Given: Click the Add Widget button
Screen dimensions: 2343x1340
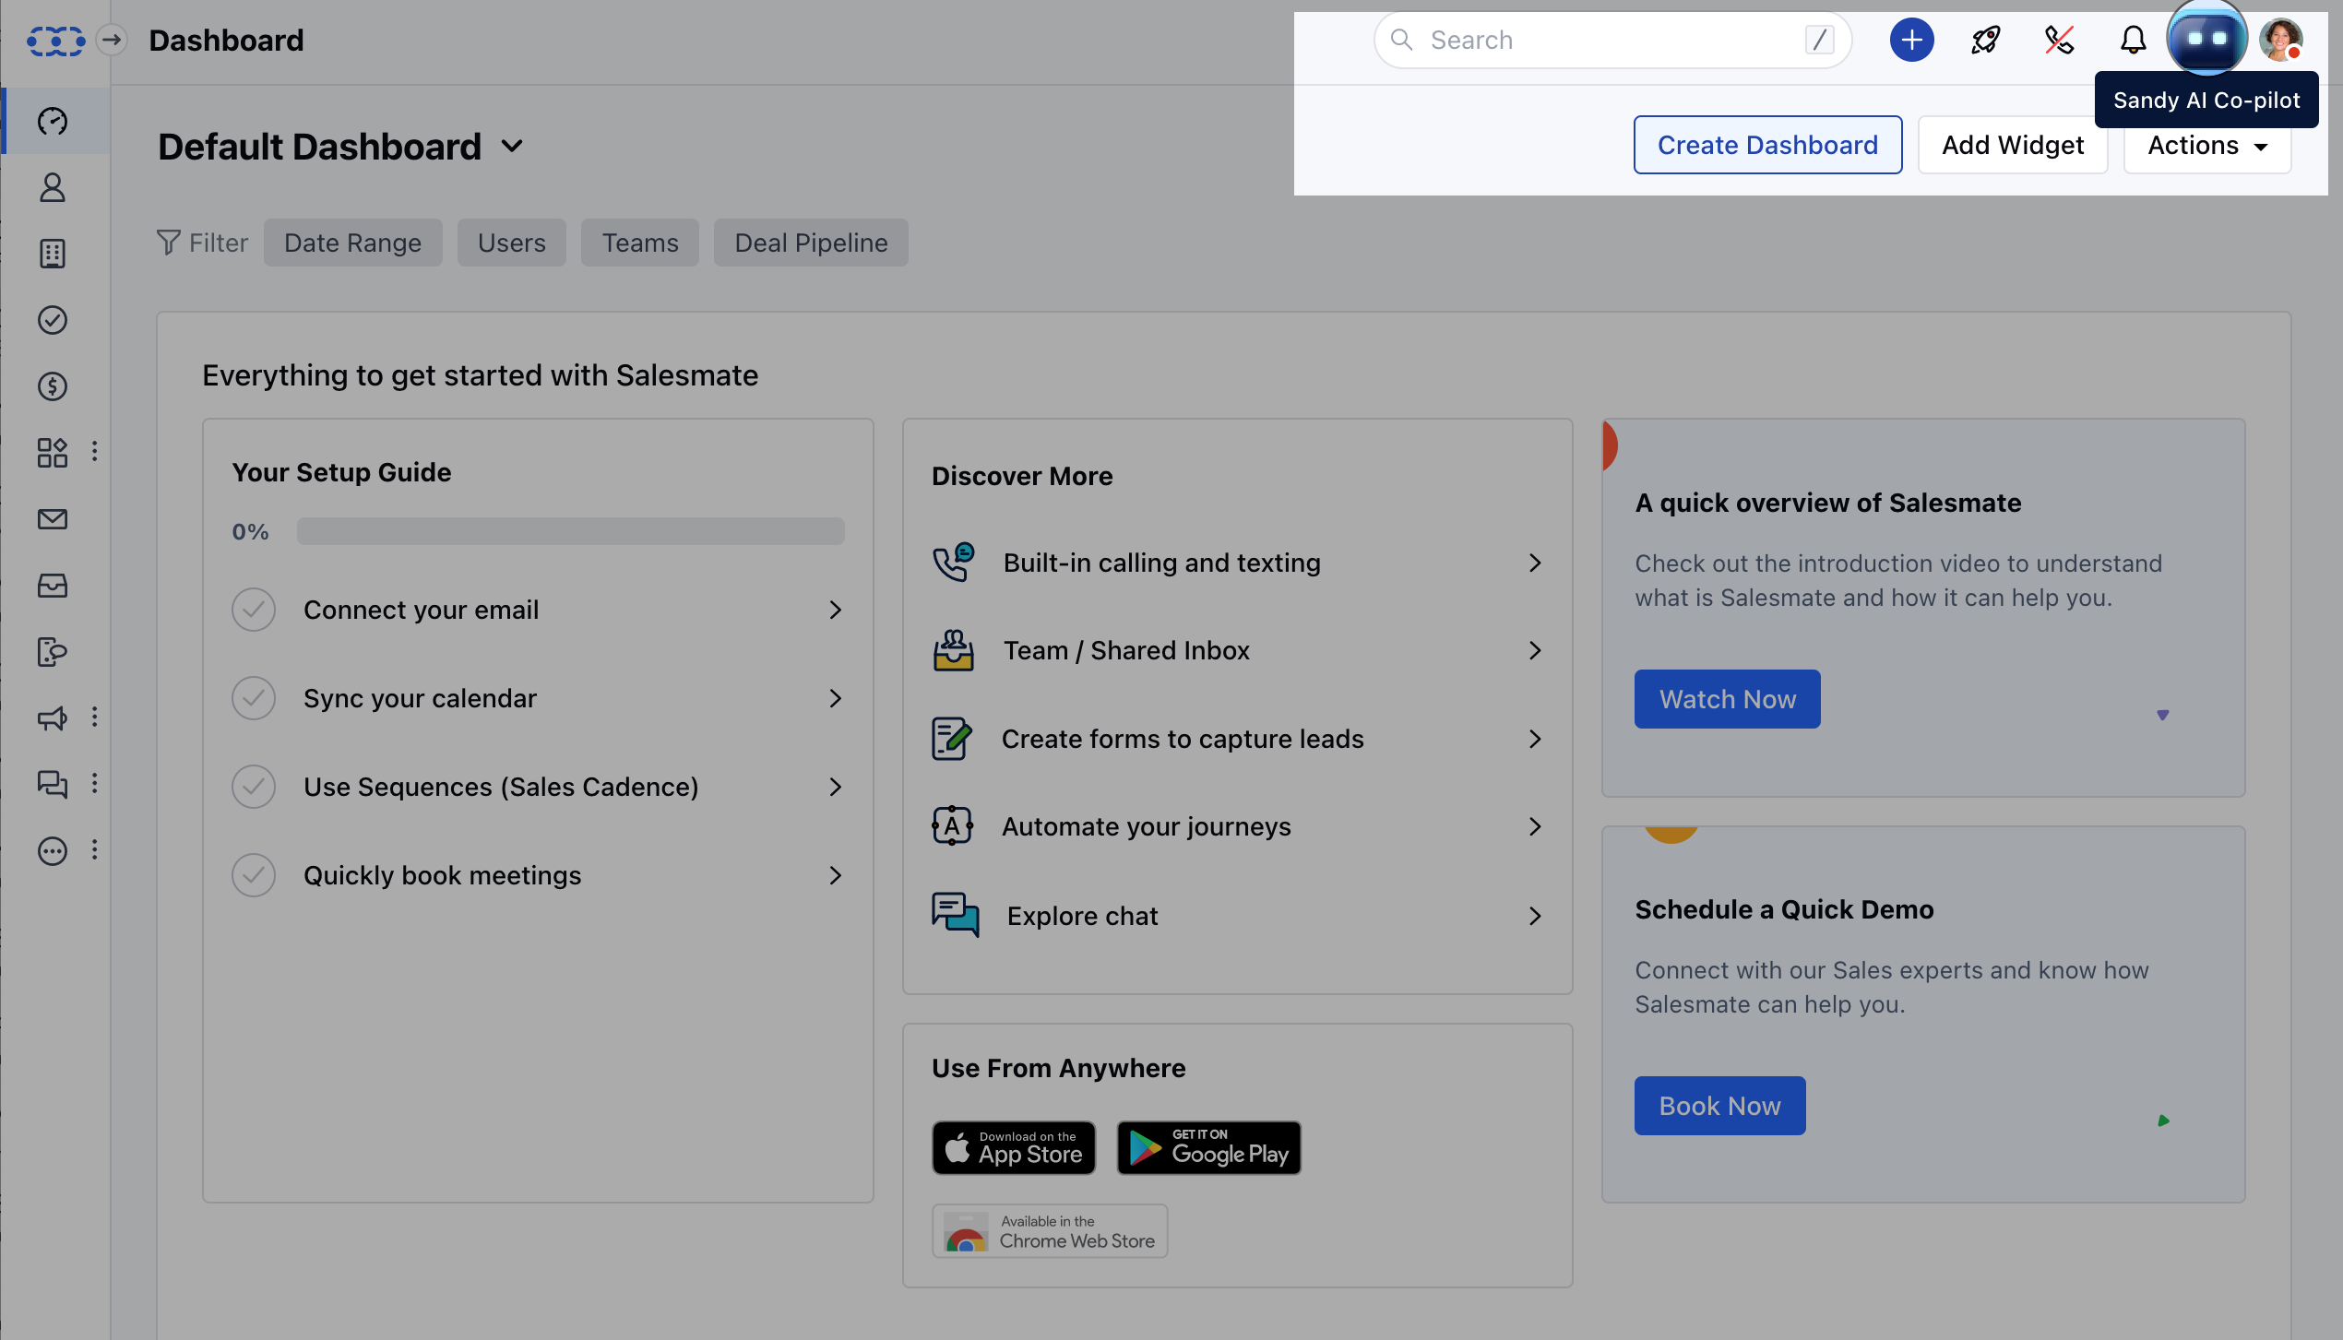Looking at the screenshot, I should pos(2013,145).
